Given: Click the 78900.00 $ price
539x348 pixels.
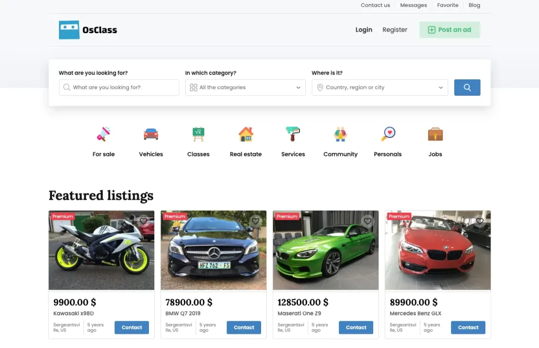Looking at the screenshot, I should pyautogui.click(x=189, y=302).
